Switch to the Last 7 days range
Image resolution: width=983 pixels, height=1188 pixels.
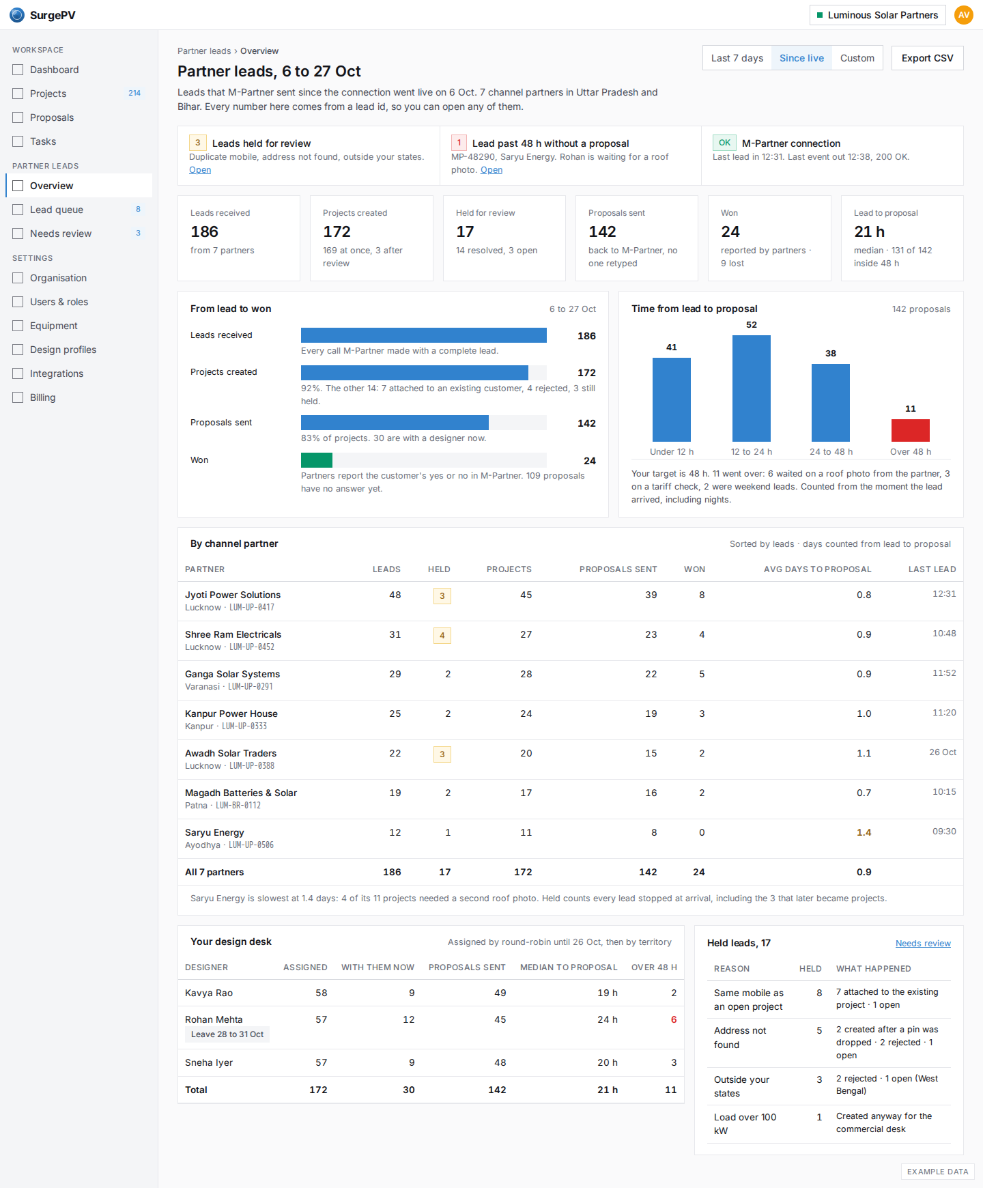pyautogui.click(x=737, y=58)
